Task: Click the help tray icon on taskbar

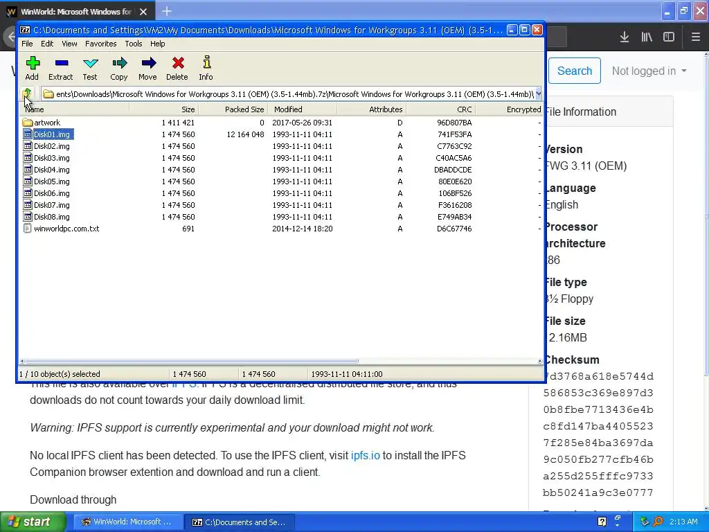Action: coord(602,522)
